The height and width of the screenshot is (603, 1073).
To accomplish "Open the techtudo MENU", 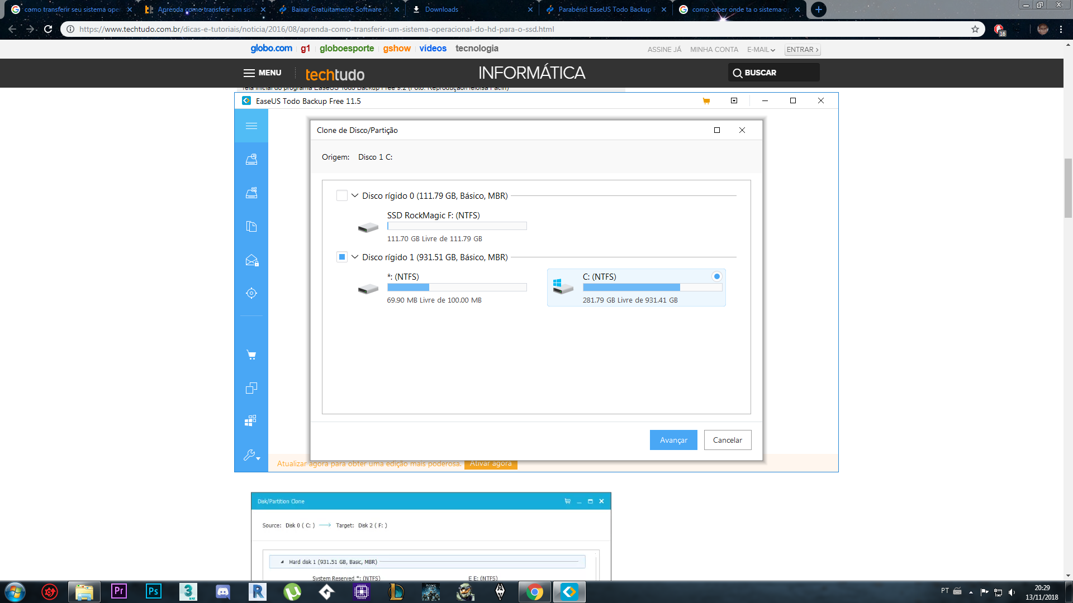I will 263,73.
